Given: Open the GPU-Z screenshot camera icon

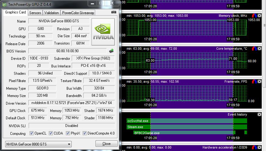Looking at the screenshot, I should pyautogui.click(x=114, y=12).
